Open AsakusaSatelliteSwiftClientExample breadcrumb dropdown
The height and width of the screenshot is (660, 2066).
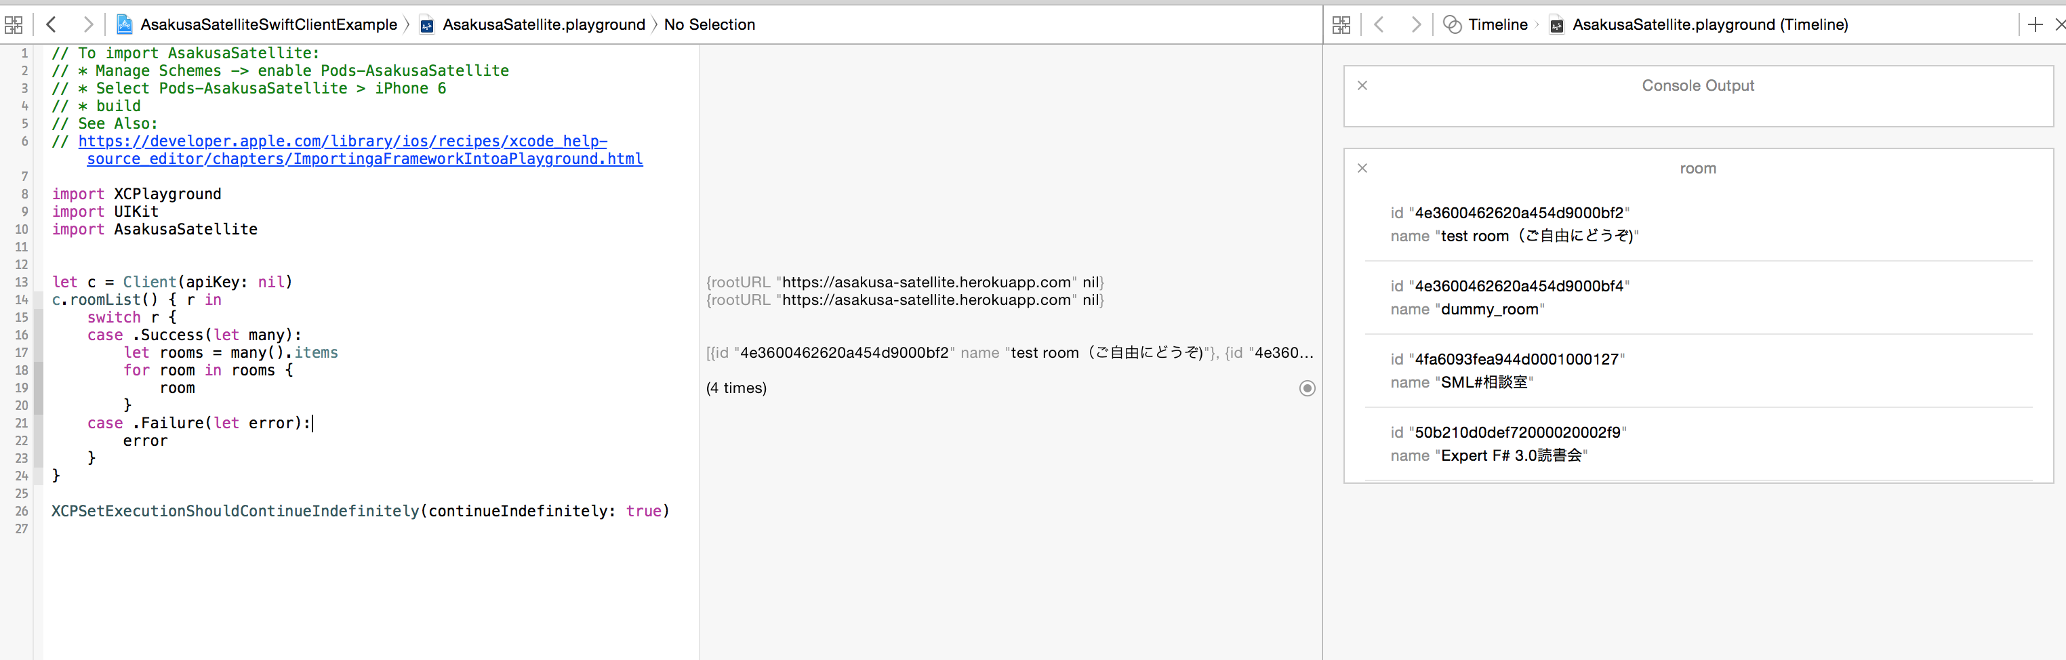[x=268, y=25]
